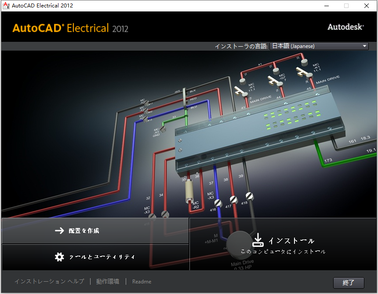Click the Autodesk logo text
Viewport: 378px width, 294px height.
pyautogui.click(x=345, y=27)
